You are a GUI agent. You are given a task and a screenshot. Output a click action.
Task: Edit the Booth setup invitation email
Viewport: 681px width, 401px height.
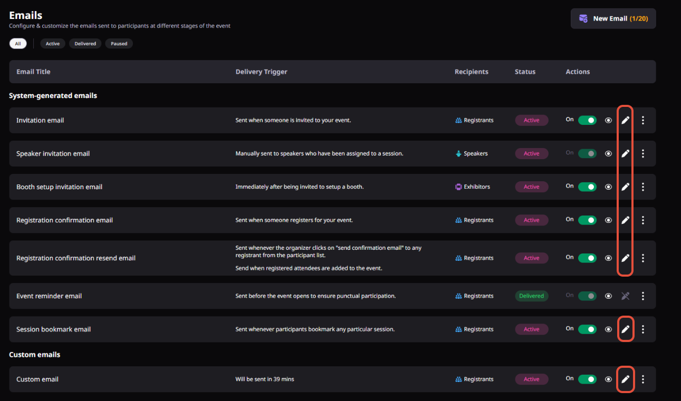(x=625, y=187)
